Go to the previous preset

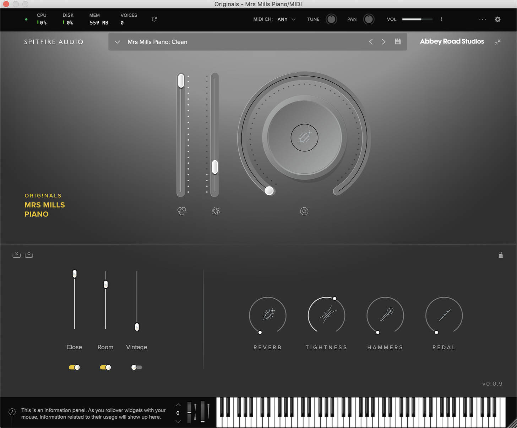(x=371, y=42)
